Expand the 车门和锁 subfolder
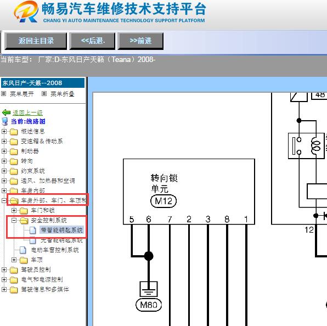 click(x=14, y=210)
